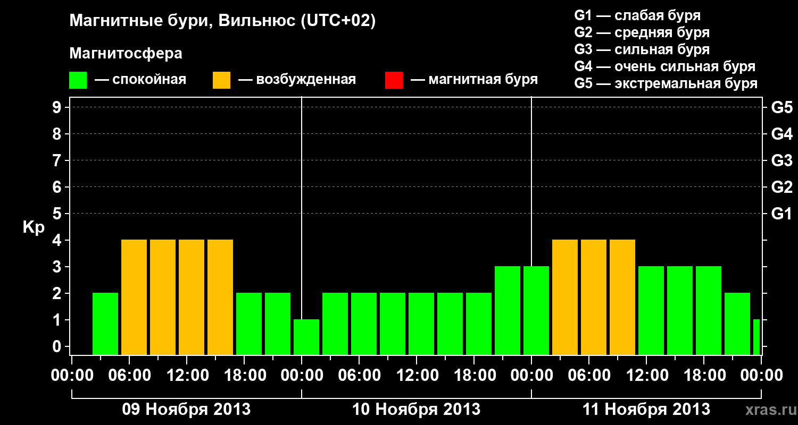Click the 'Kp' axis title

click(x=34, y=227)
